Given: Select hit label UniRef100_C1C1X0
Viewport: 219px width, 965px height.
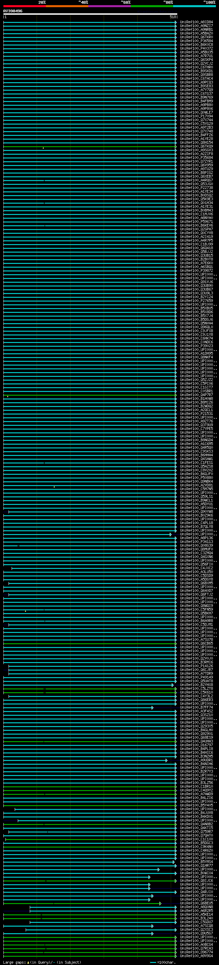Looking at the screenshot, I should (196, 839).
